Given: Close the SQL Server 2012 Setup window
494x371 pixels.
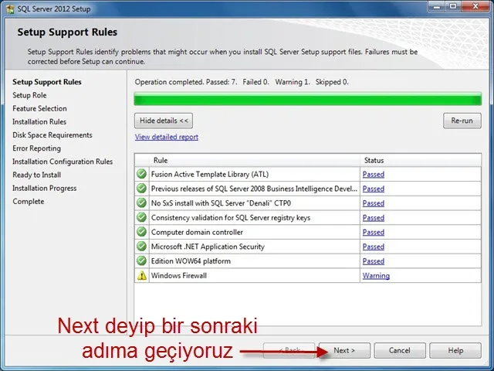Looking at the screenshot, I should [x=475, y=6].
